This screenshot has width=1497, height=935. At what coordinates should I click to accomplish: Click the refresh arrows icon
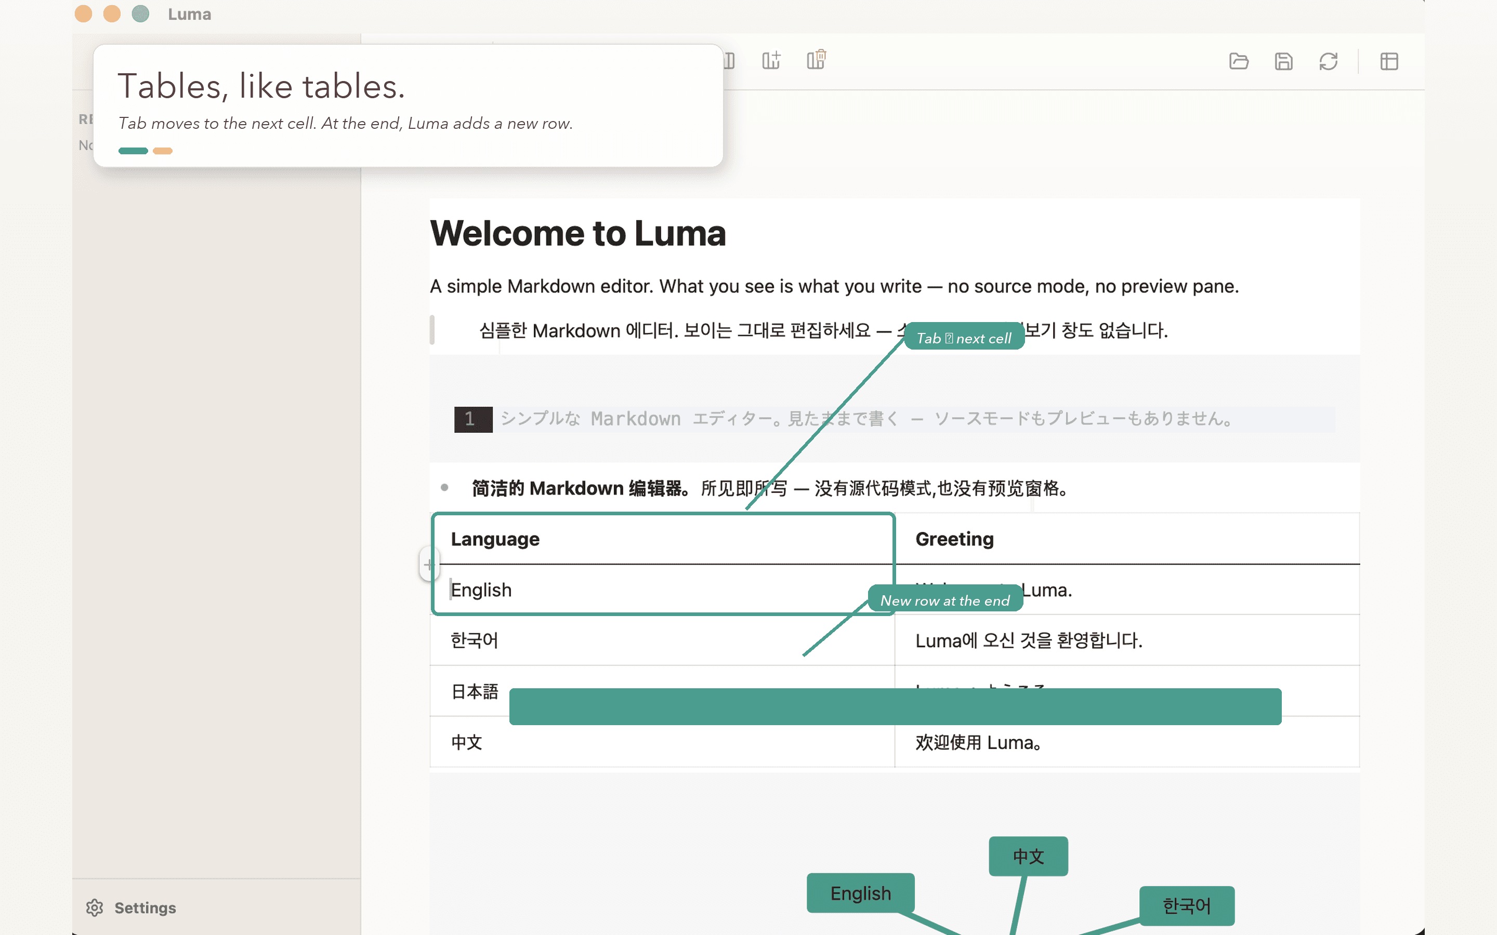[x=1328, y=61]
